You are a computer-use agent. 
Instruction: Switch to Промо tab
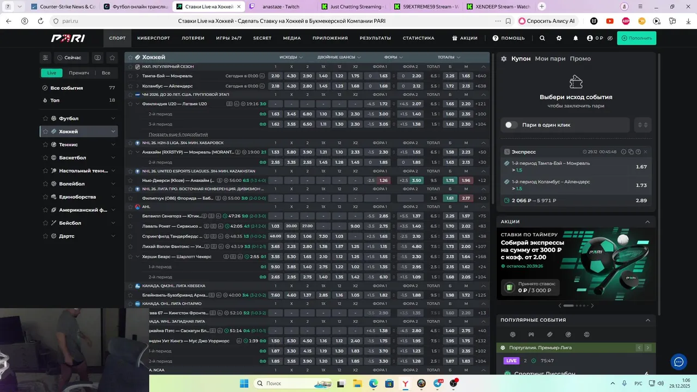click(x=580, y=59)
